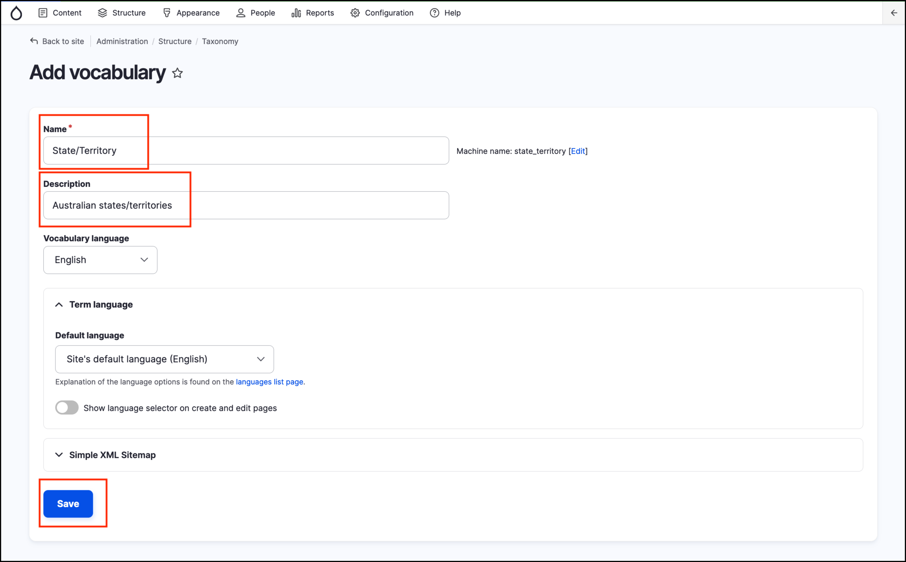Click the Structure layers icon
The image size is (906, 562).
point(102,13)
